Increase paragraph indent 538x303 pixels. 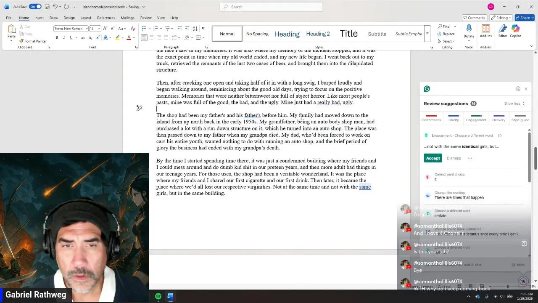187,29
